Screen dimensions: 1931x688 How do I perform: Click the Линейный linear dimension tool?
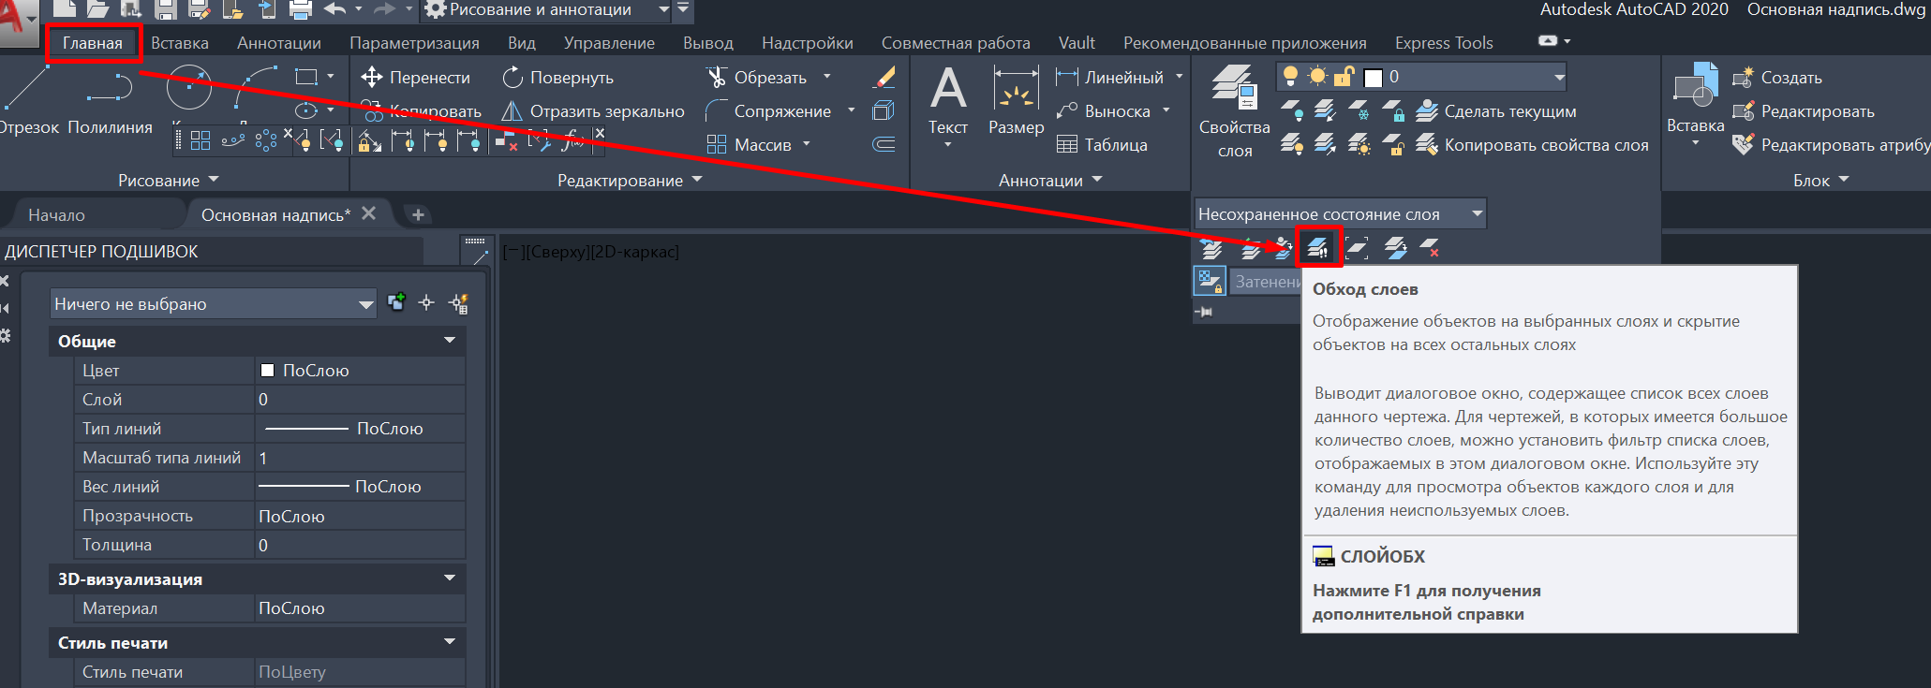(x=1110, y=78)
